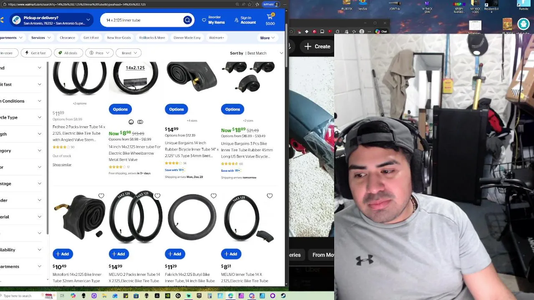Click Options for the $8.98 inner tube
Screen dimensions: 534x300
point(120,109)
